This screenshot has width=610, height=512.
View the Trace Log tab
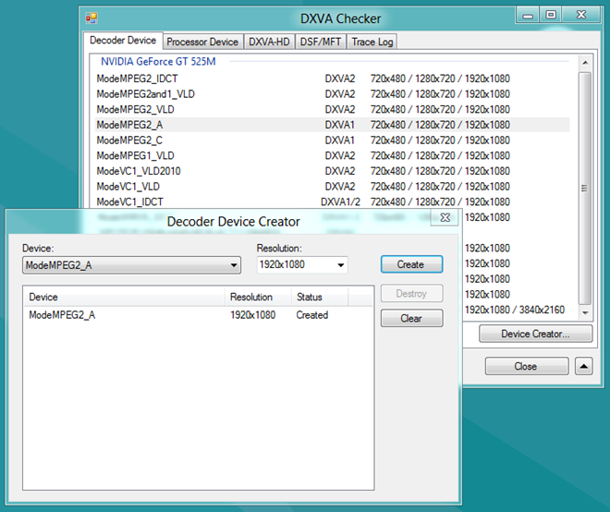[372, 42]
